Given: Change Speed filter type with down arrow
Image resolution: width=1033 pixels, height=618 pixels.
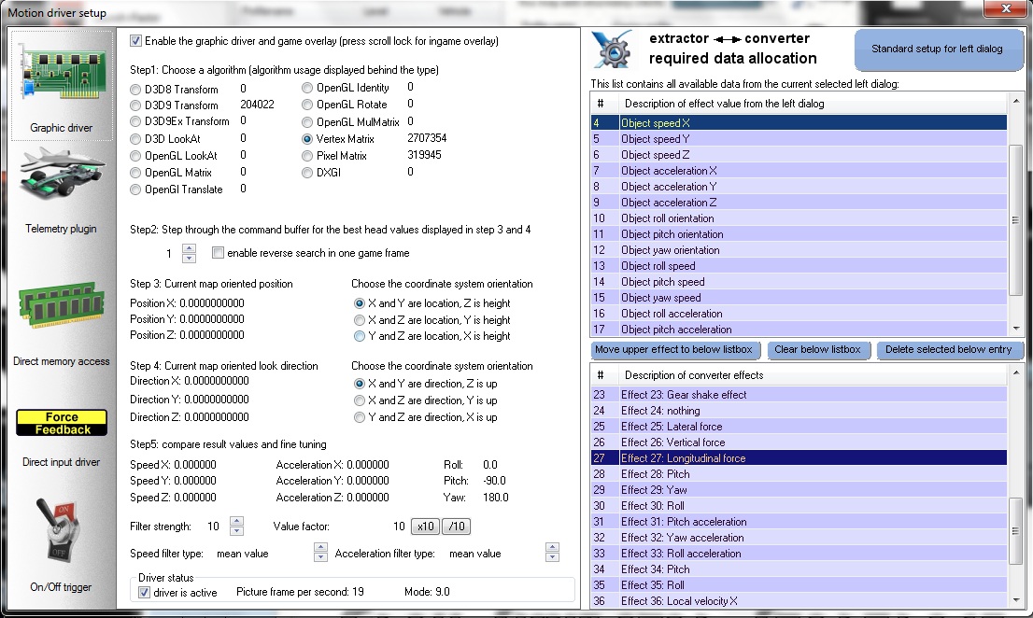Looking at the screenshot, I should point(321,556).
